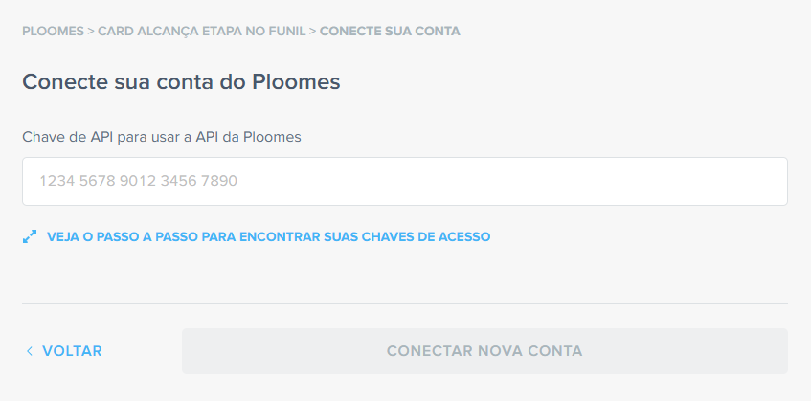This screenshot has width=811, height=401.
Task: Click the expand arrows icon beside step-by-step link
Action: (x=30, y=235)
